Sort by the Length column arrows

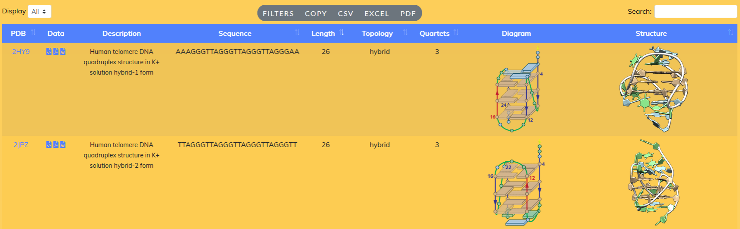point(341,33)
